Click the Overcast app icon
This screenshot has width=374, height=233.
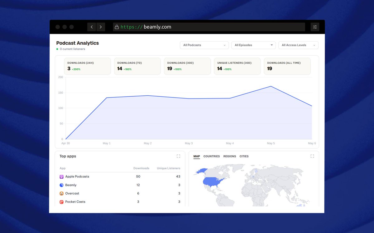pos(62,194)
